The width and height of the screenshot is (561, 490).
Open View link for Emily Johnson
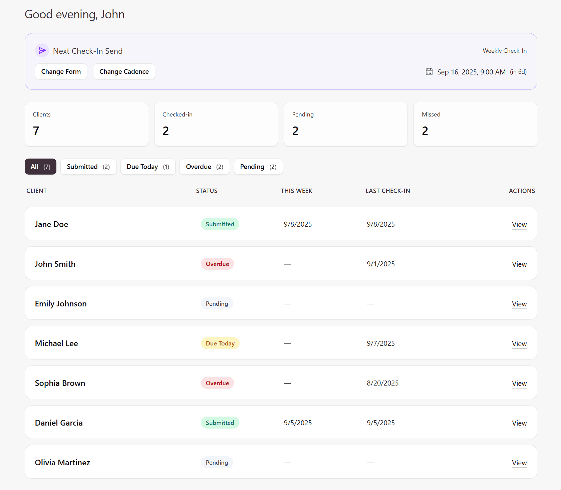coord(519,304)
